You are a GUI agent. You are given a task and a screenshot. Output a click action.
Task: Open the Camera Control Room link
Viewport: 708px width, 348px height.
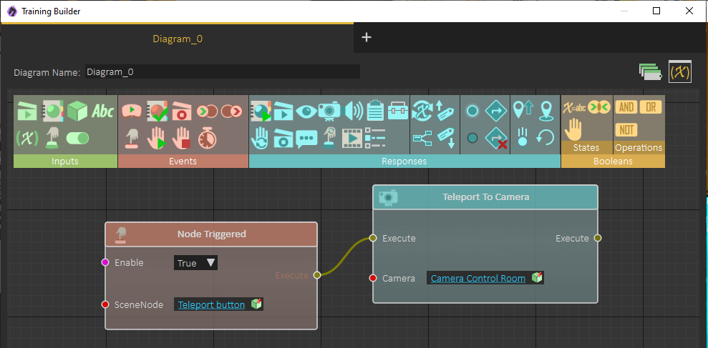tap(478, 278)
